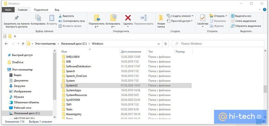Open the Журнал history

216,26
